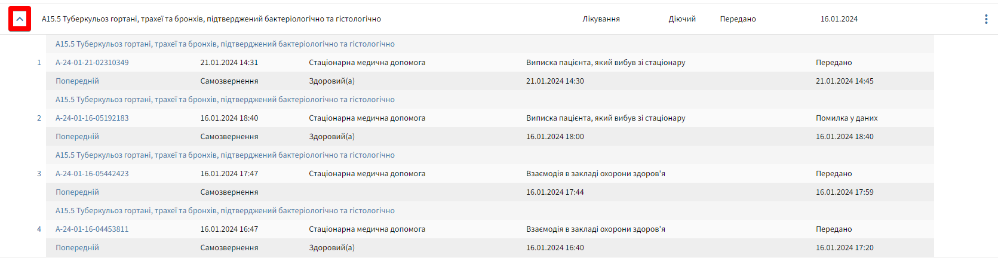Click the A15.5 diagnosis link above record 1
Image resolution: width=998 pixels, height=258 pixels.
point(225,44)
